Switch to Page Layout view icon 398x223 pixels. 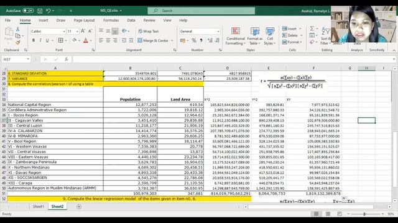[x=328, y=214]
